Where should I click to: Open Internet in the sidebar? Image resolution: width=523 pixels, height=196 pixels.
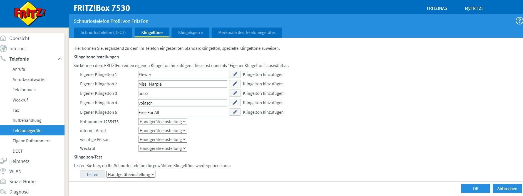pos(18,49)
